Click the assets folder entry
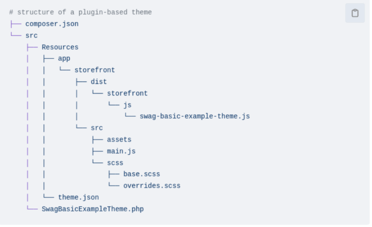Image resolution: width=372 pixels, height=227 pixels. (119, 139)
